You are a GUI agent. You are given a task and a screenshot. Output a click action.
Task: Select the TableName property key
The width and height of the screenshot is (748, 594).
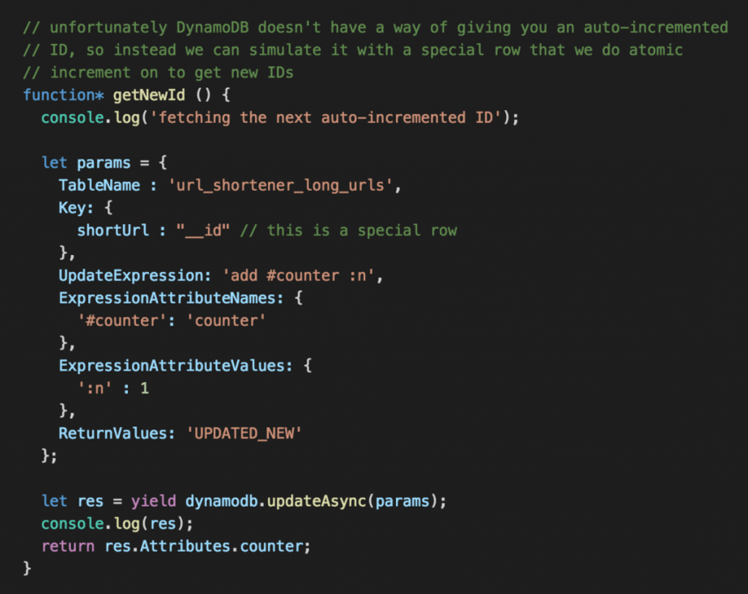(x=99, y=185)
